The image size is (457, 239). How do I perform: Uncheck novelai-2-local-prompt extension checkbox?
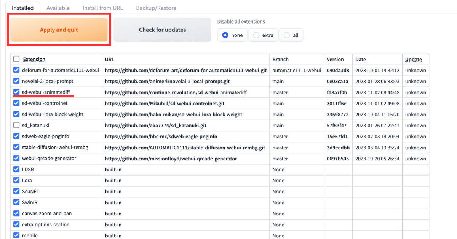click(x=16, y=81)
